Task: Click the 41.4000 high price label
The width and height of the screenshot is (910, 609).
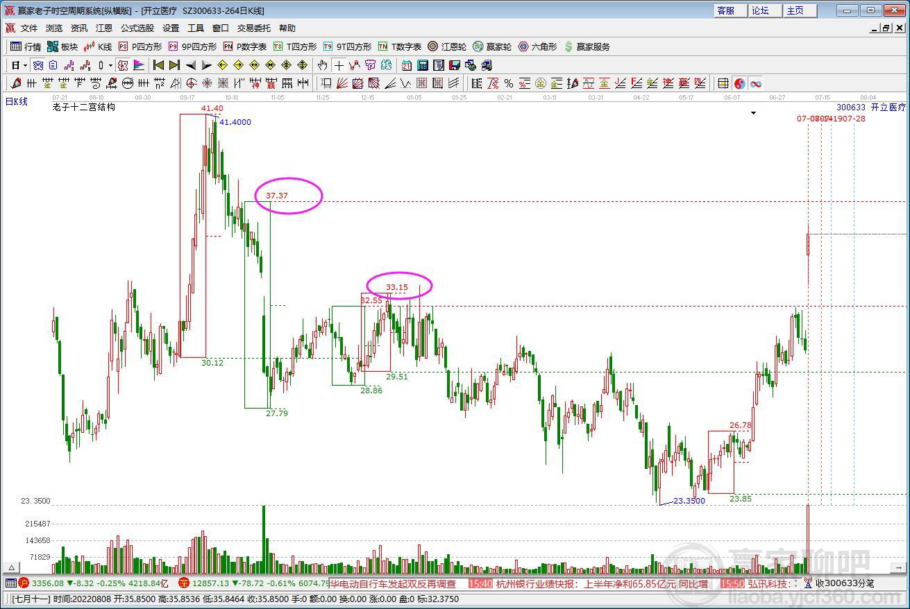Action: click(x=235, y=122)
